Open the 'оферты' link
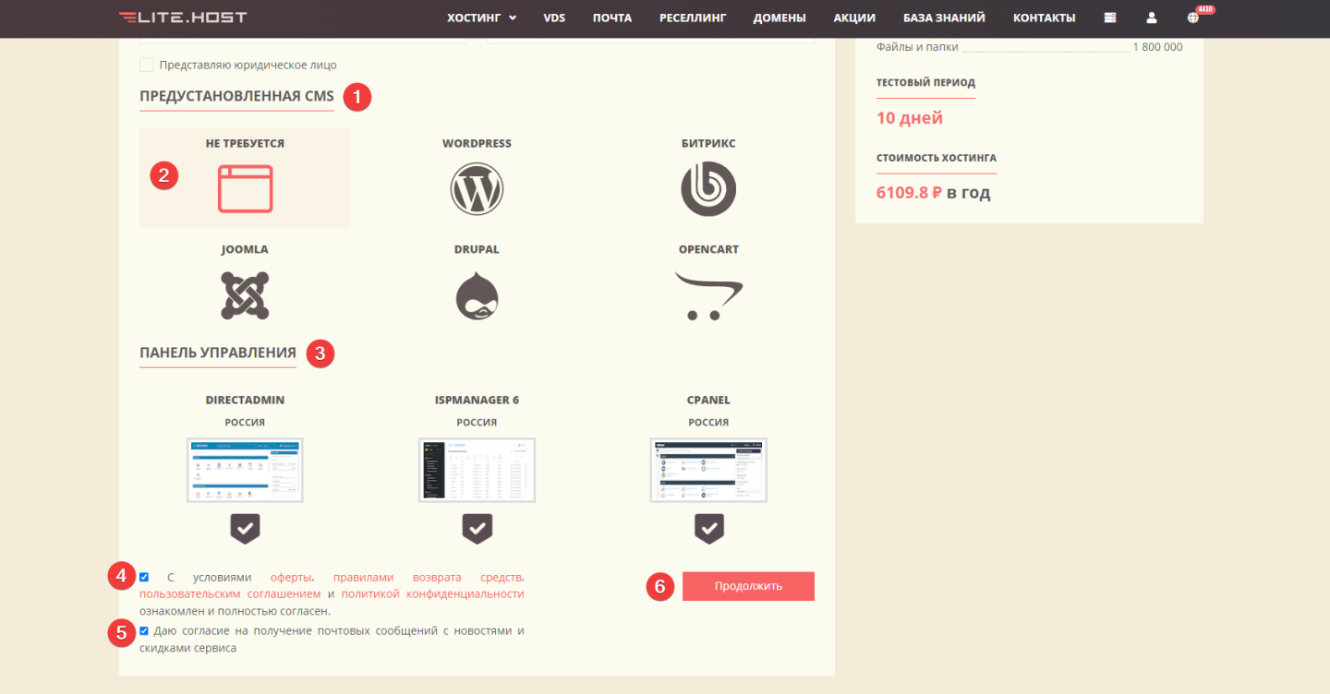 click(292, 577)
